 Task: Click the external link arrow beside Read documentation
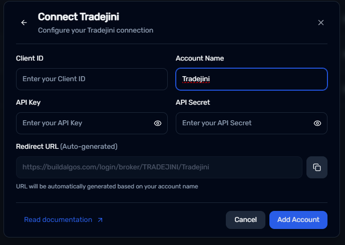100,220
